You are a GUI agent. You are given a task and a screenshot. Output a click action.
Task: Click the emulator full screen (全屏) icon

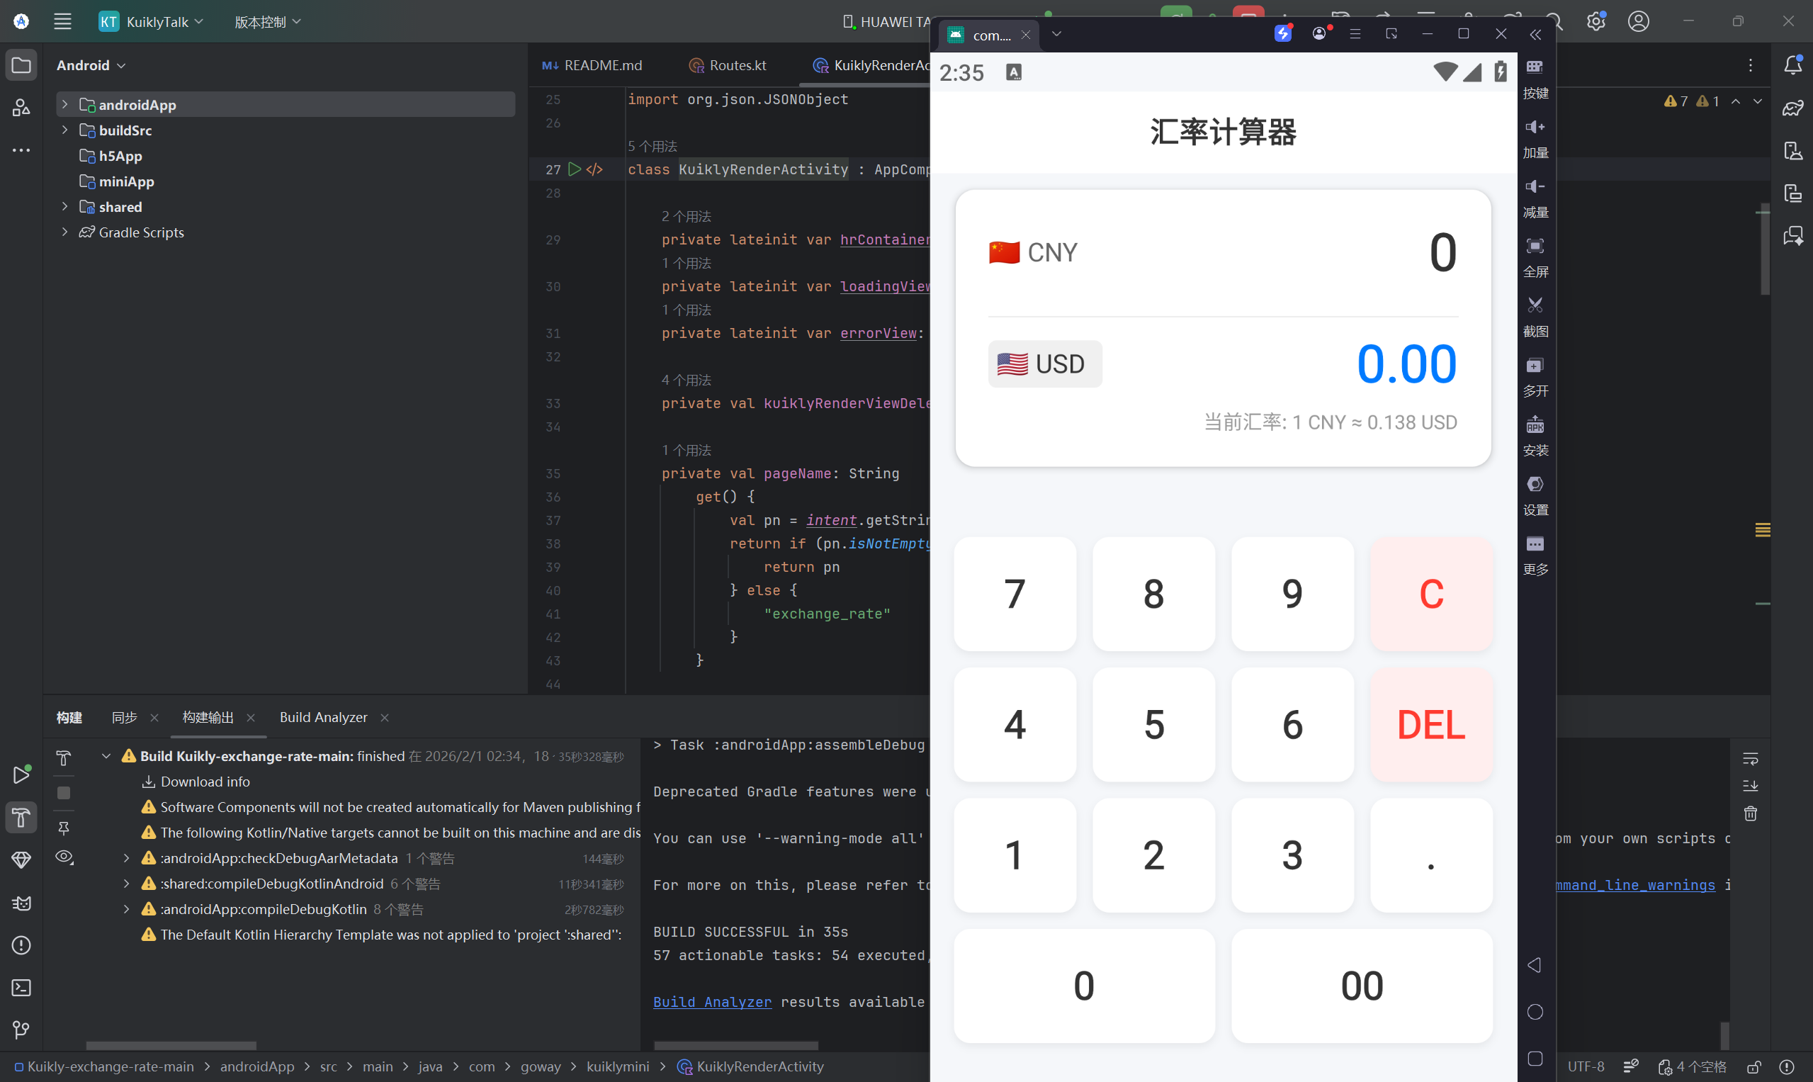(x=1535, y=247)
